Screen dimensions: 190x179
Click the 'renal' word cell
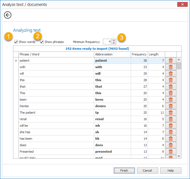(56, 119)
